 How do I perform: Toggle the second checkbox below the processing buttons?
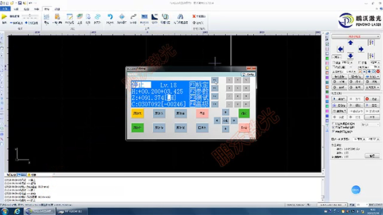click(x=334, y=127)
